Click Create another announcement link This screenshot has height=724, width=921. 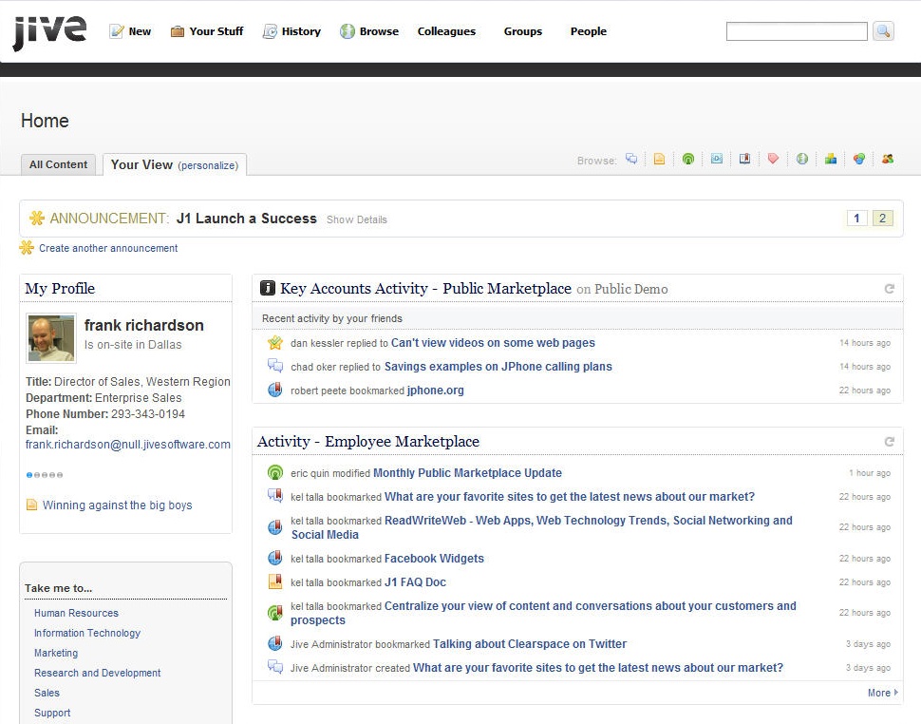[x=108, y=248]
